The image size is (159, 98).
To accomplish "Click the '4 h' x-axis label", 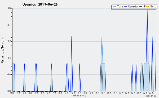I will (x=36, y=93).
